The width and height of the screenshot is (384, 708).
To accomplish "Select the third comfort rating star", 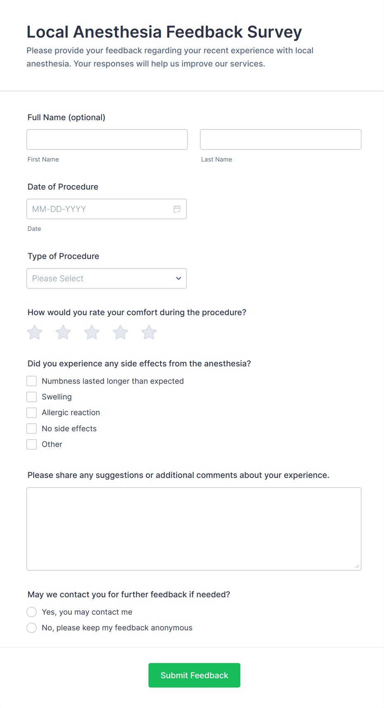I will [92, 333].
